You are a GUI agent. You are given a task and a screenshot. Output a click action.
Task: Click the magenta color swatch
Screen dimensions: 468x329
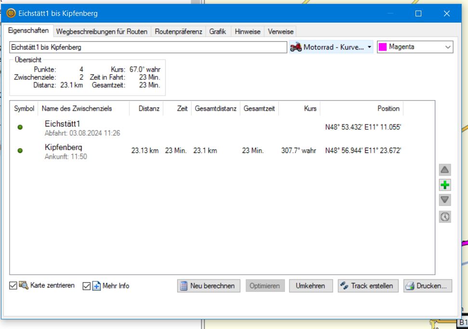coord(383,47)
